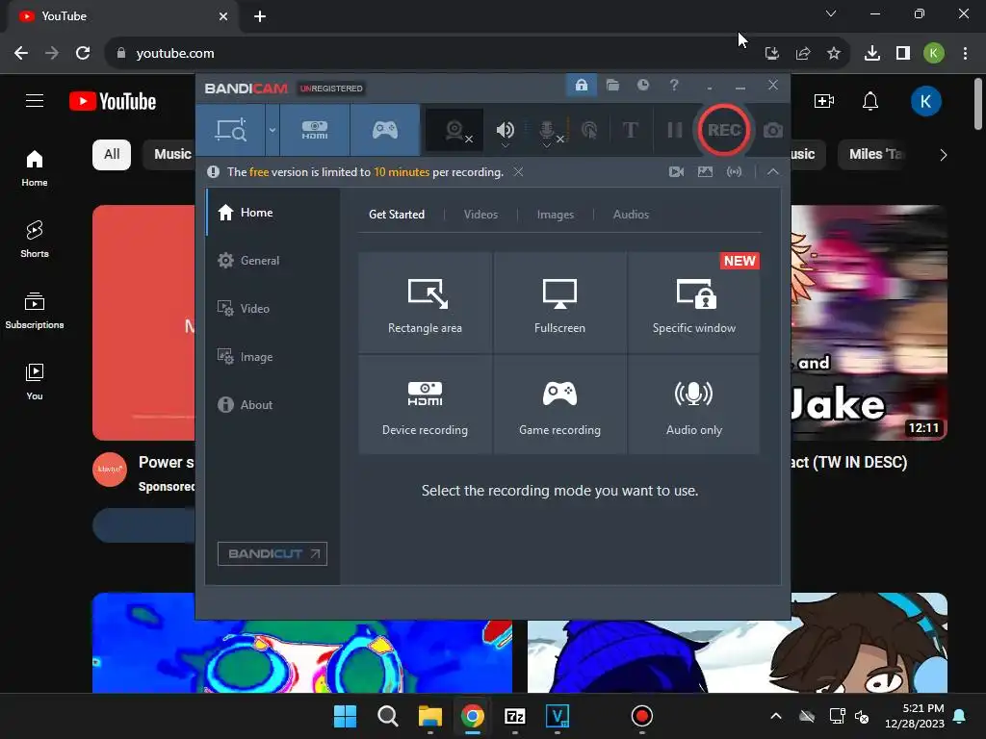986x739 pixels.
Task: Open Chrome tab search chevron
Action: [x=831, y=13]
